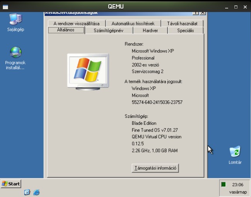Image resolution: width=251 pixels, height=197 pixels.
Task: Click the Rendszer: heading
Action: click(x=134, y=44)
